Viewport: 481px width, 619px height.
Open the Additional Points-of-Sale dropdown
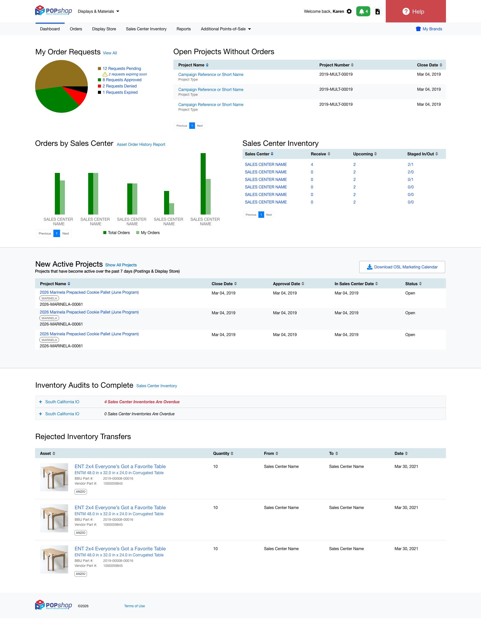click(226, 29)
